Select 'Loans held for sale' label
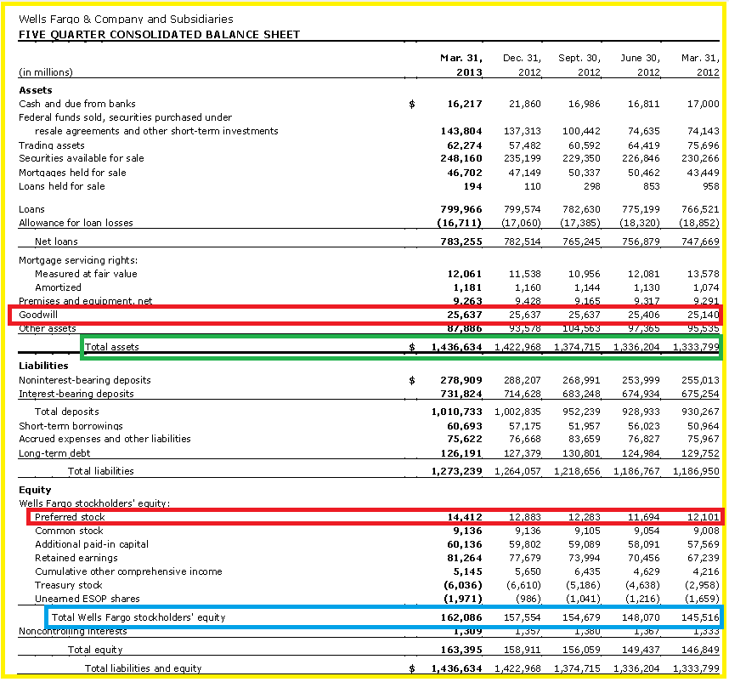Image resolution: width=729 pixels, height=682 pixels. point(62,186)
